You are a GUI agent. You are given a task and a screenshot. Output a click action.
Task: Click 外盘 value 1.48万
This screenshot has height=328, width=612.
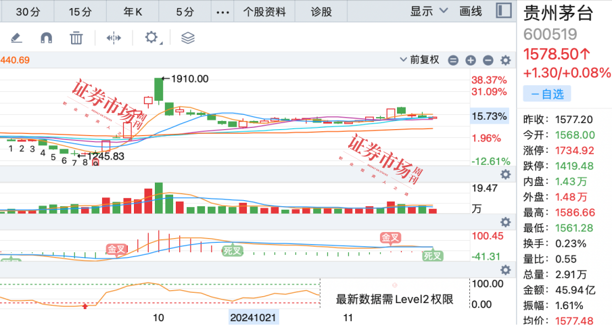571,197
